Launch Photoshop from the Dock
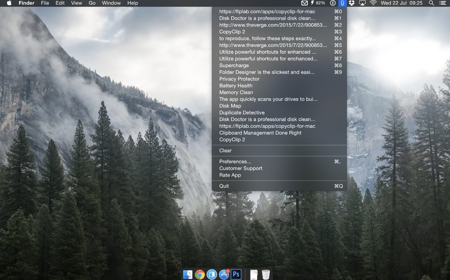This screenshot has width=450, height=280. (x=236, y=274)
